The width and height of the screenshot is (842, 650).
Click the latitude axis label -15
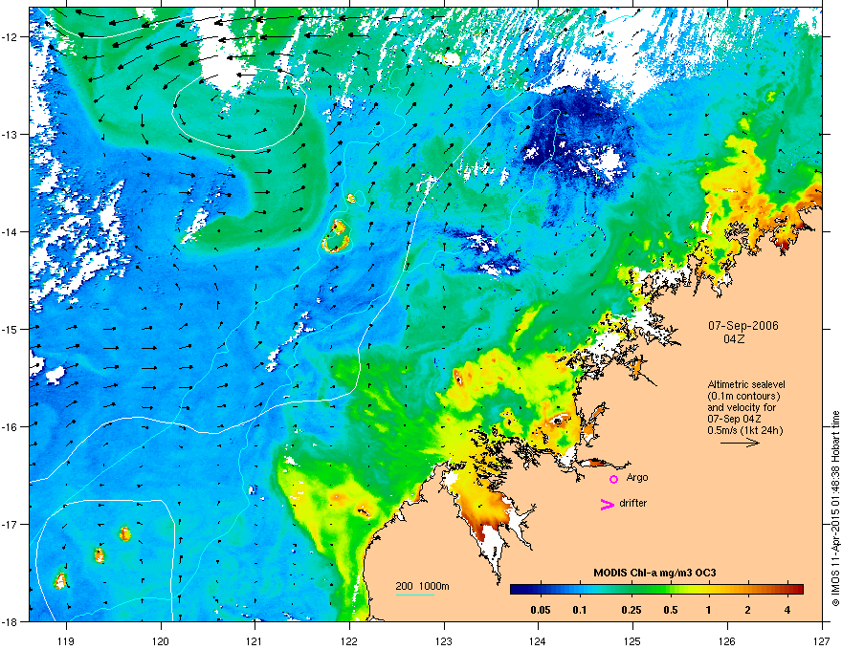[x=10, y=329]
